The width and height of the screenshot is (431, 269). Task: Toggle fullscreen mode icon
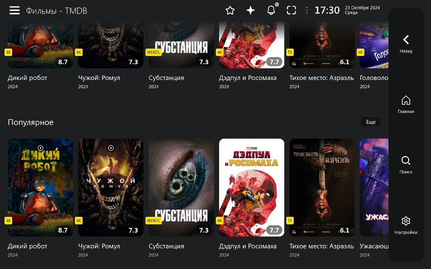point(291,10)
